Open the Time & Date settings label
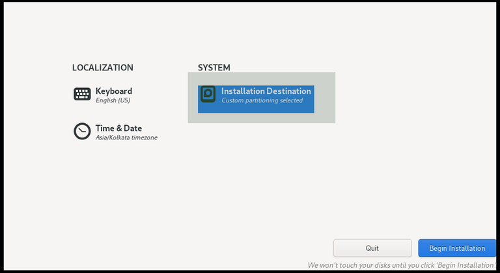 point(118,128)
